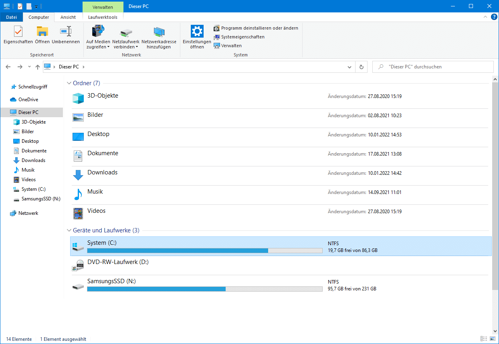Open Videos in the navigation pane
This screenshot has width=499, height=344.
tap(24, 180)
